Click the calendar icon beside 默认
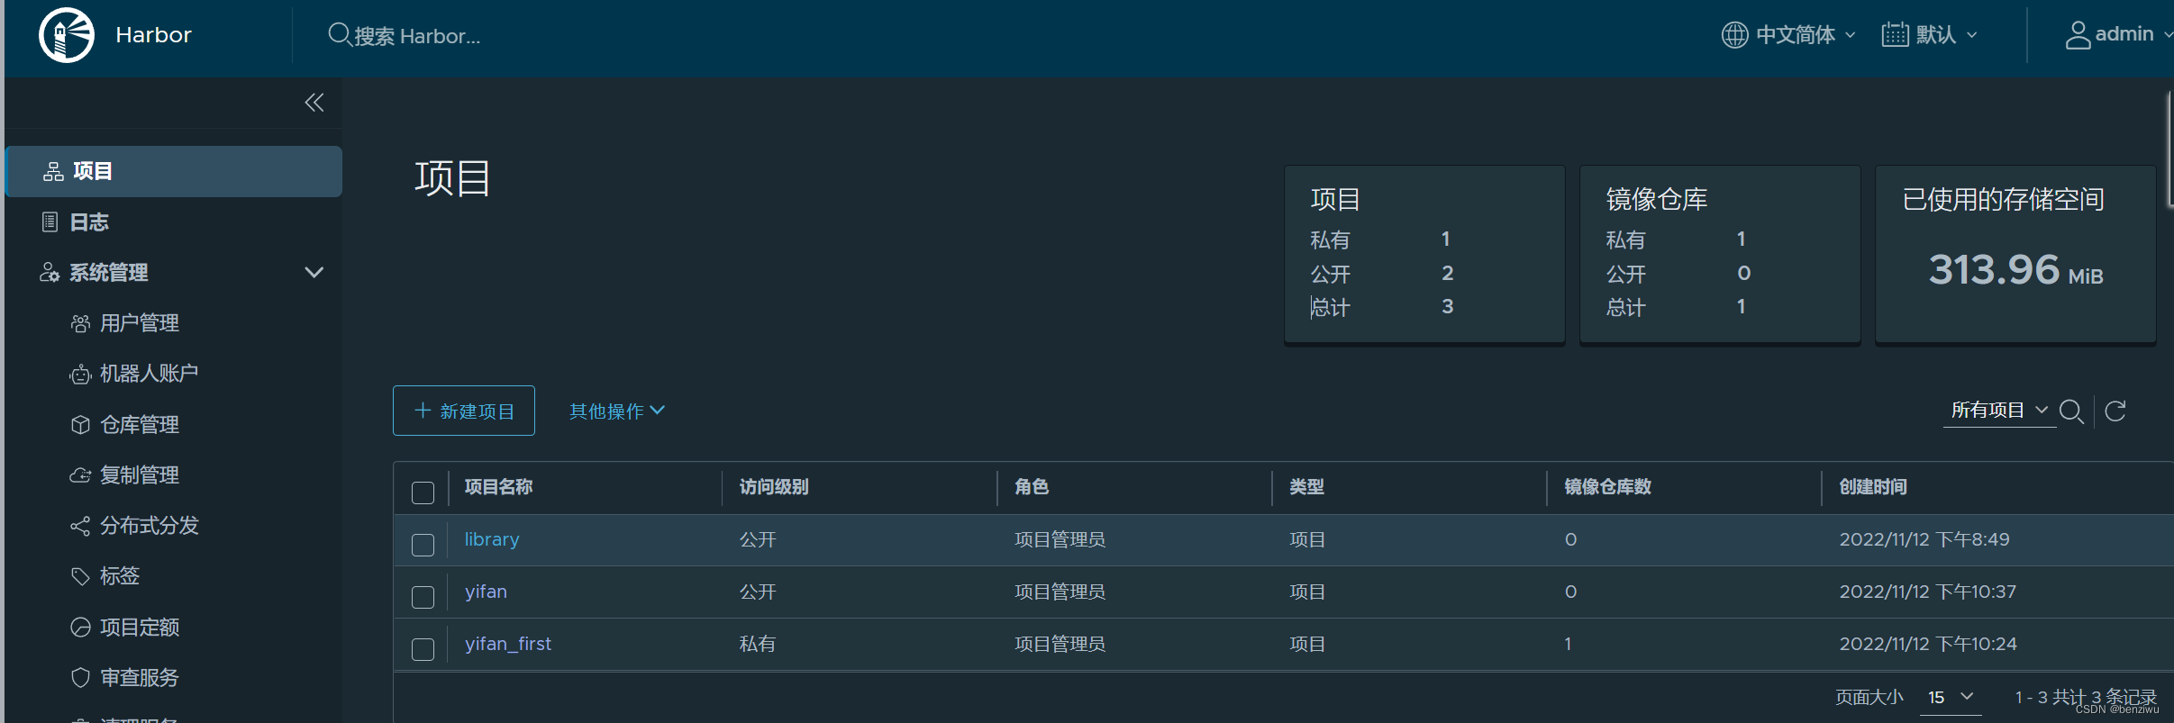This screenshot has height=723, width=2174. 1895,35
